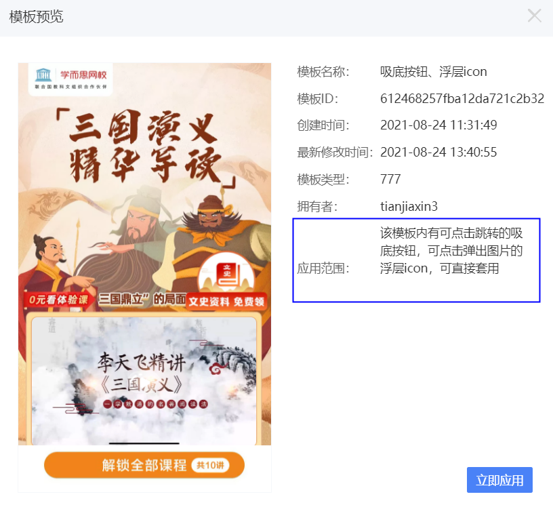Click the UN building emblem icon
This screenshot has width=553, height=505.
[x=43, y=75]
